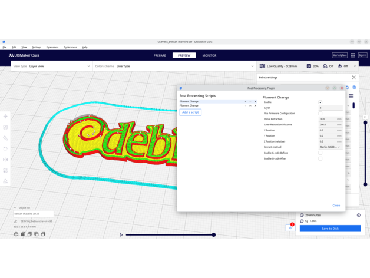Select the Support Blocker tool
Viewport: 370px width, 278px height.
(5, 181)
